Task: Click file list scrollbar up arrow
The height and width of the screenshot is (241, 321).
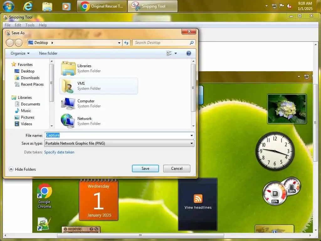Action: pos(193,61)
